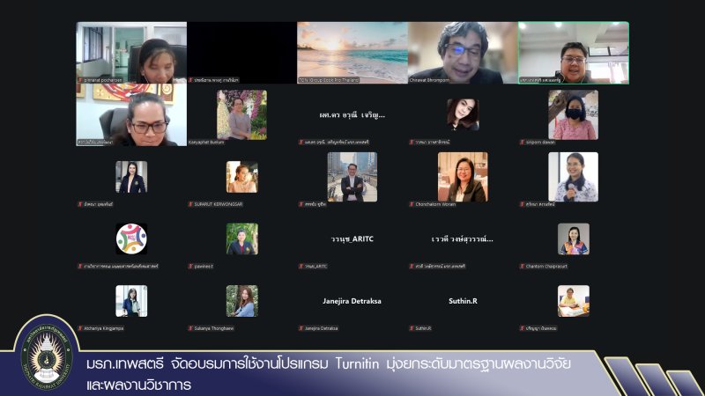Screen dimensions: 705x396
Task: Click the 'Sukanya Thongbaew' name label
Action: [214, 328]
